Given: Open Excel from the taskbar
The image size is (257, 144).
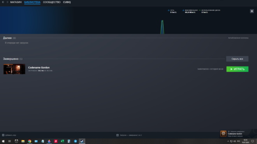Looking at the screenshot, I should pos(62,141).
